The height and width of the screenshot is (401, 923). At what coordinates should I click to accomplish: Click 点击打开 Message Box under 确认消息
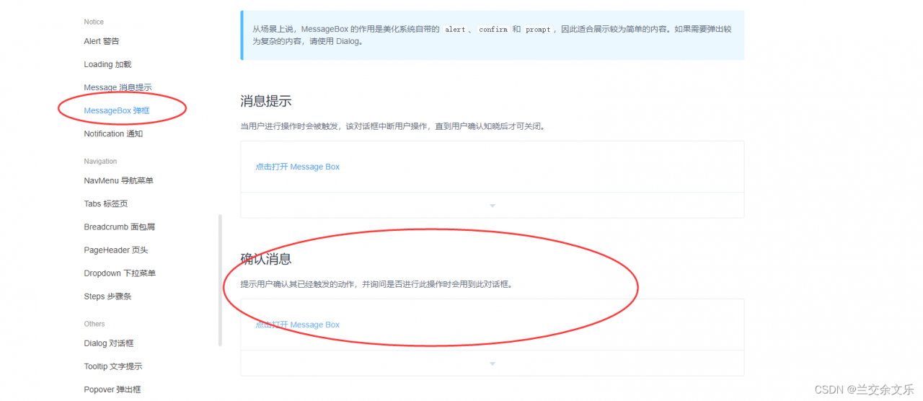(297, 325)
